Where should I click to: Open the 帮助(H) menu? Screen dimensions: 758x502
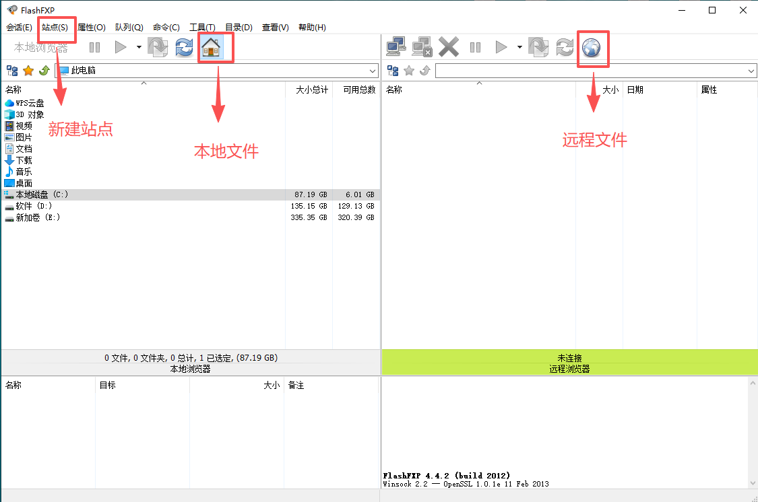coord(312,28)
